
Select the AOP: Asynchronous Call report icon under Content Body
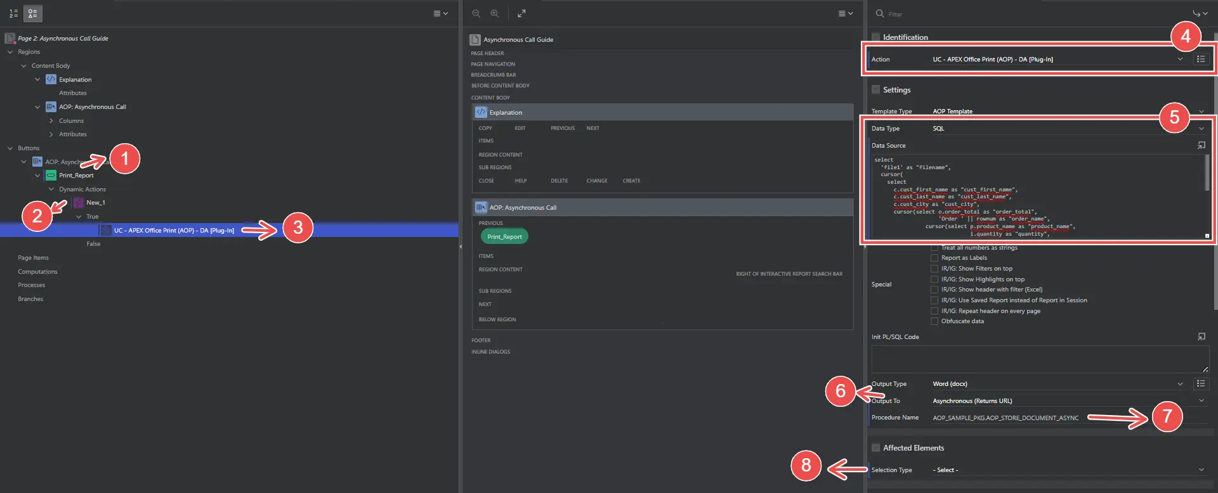tap(51, 106)
